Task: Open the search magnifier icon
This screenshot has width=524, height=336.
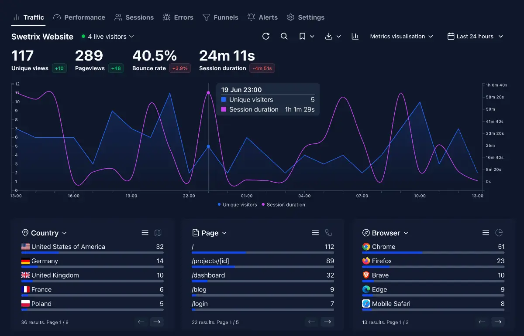Action: pyautogui.click(x=284, y=36)
